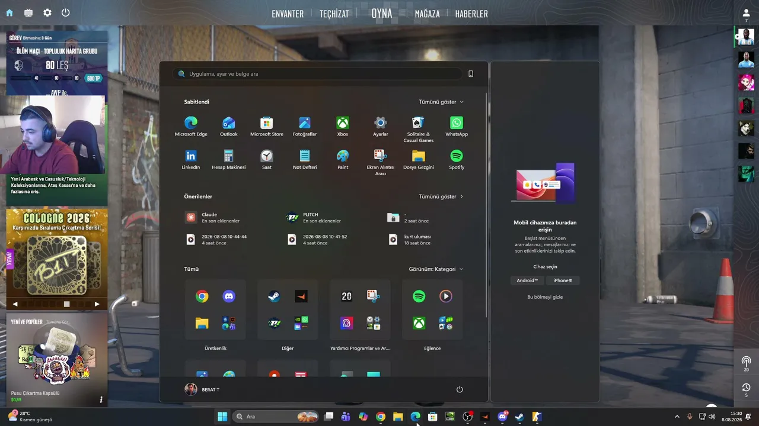Open the CS2 friends list icon

tap(746, 13)
